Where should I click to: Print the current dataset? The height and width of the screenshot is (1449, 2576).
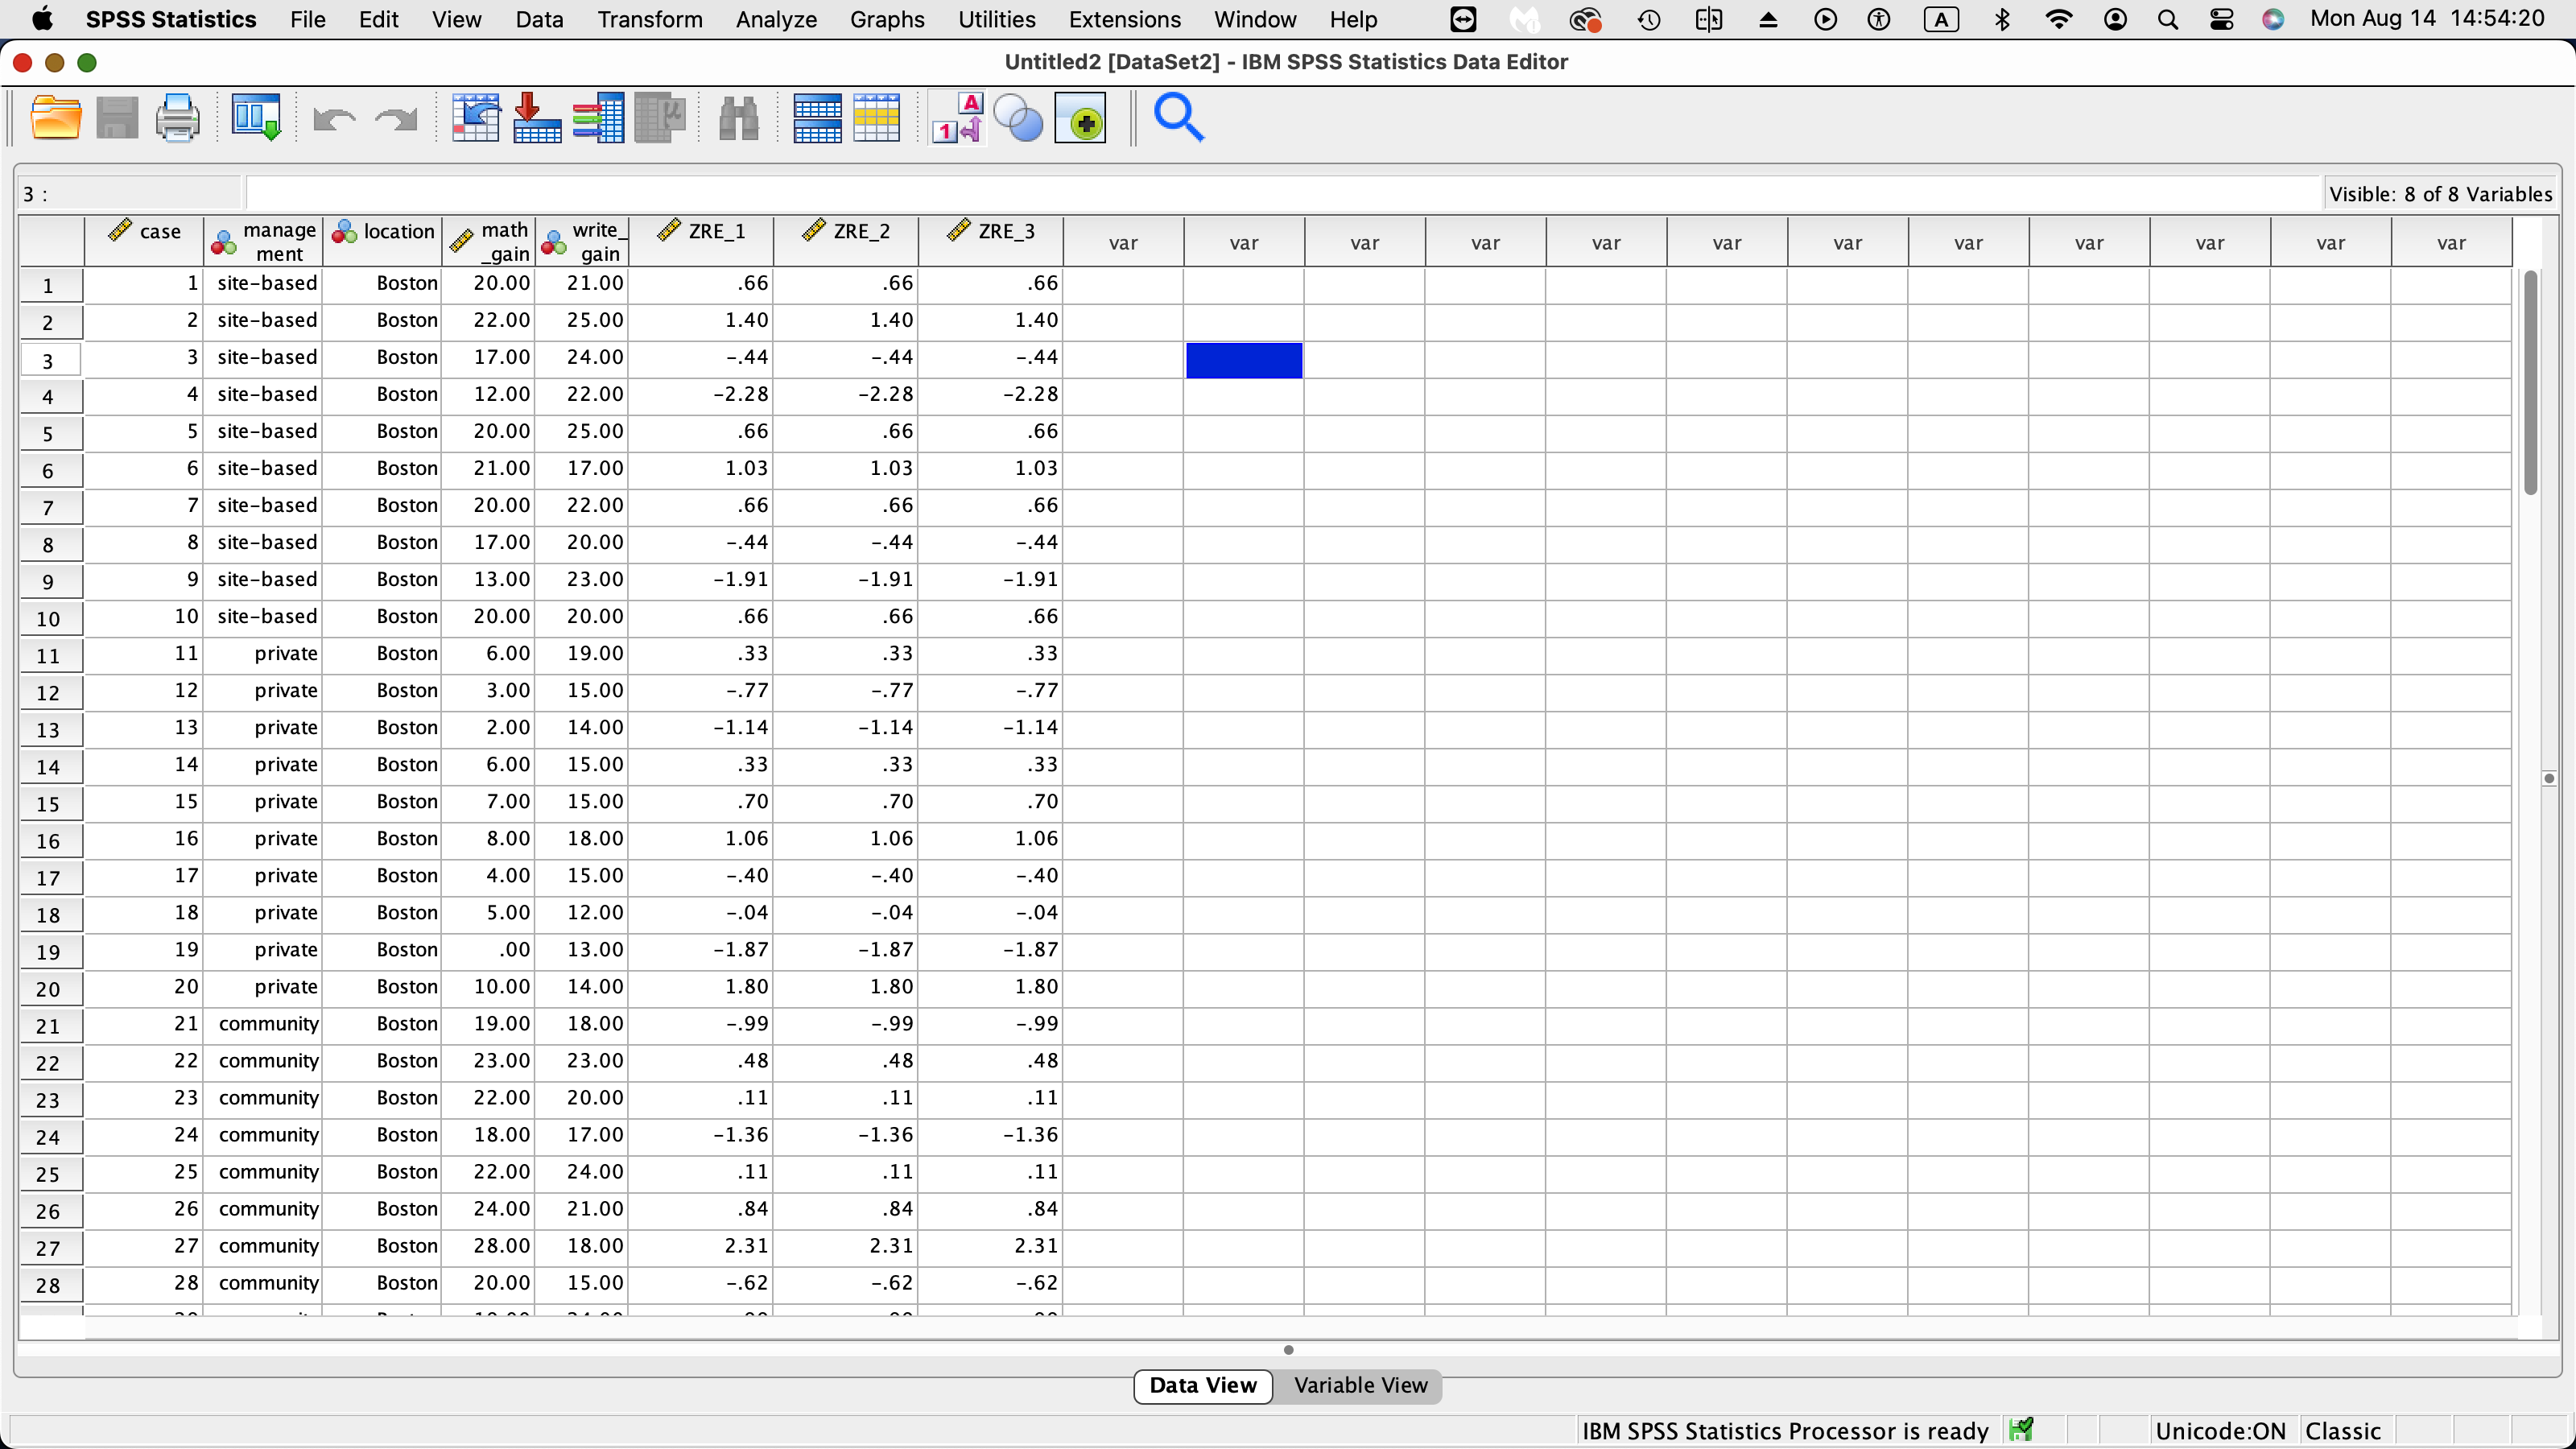(177, 117)
